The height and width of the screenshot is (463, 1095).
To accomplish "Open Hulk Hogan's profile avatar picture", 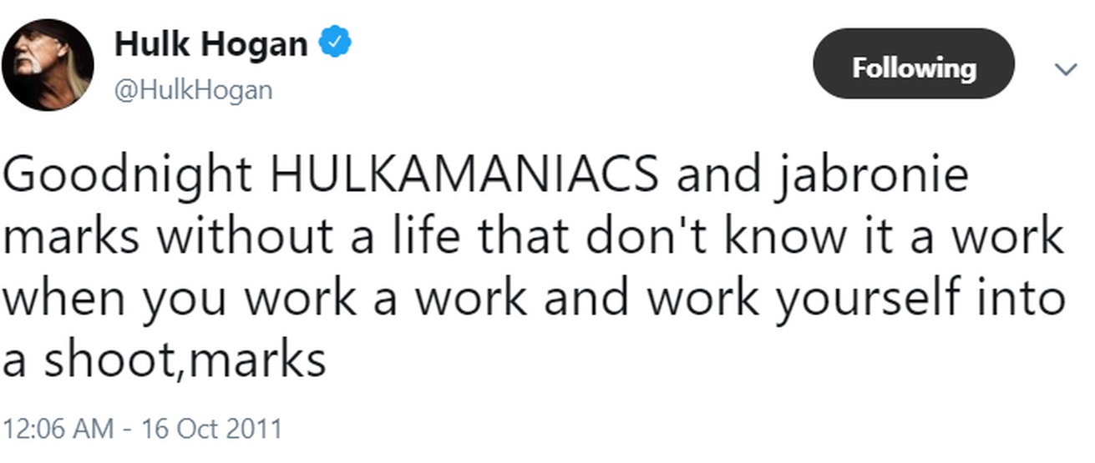I will 48,65.
